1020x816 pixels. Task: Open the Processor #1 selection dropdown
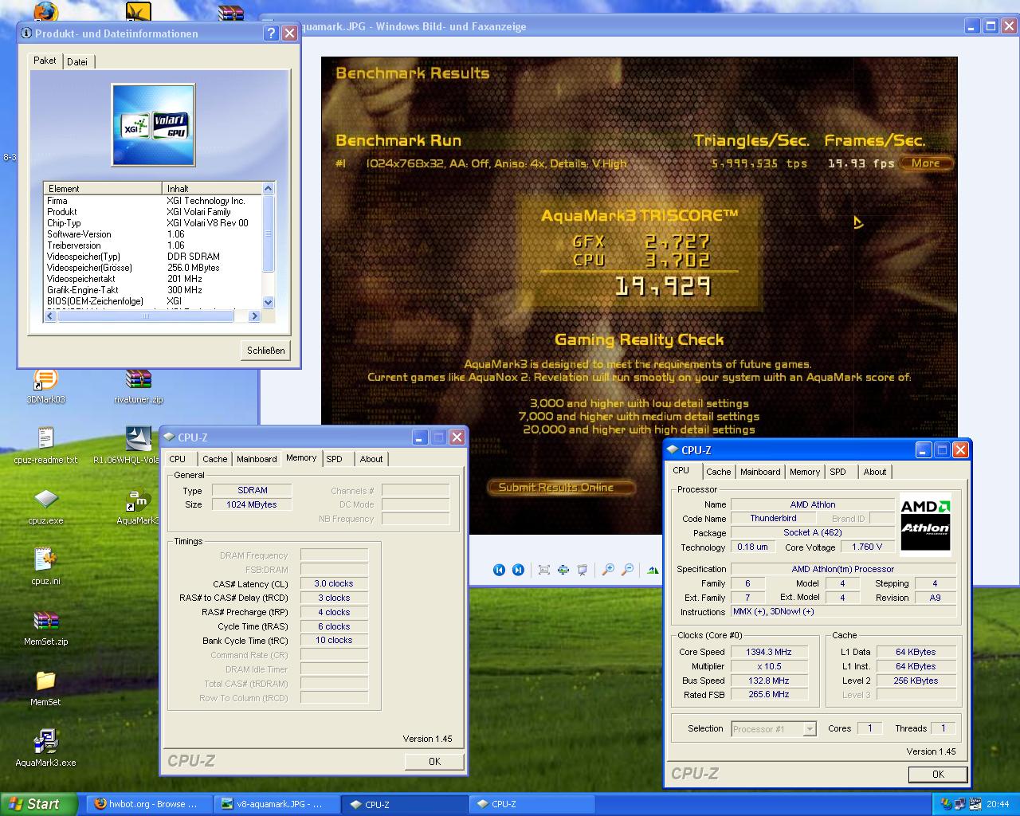(x=774, y=728)
